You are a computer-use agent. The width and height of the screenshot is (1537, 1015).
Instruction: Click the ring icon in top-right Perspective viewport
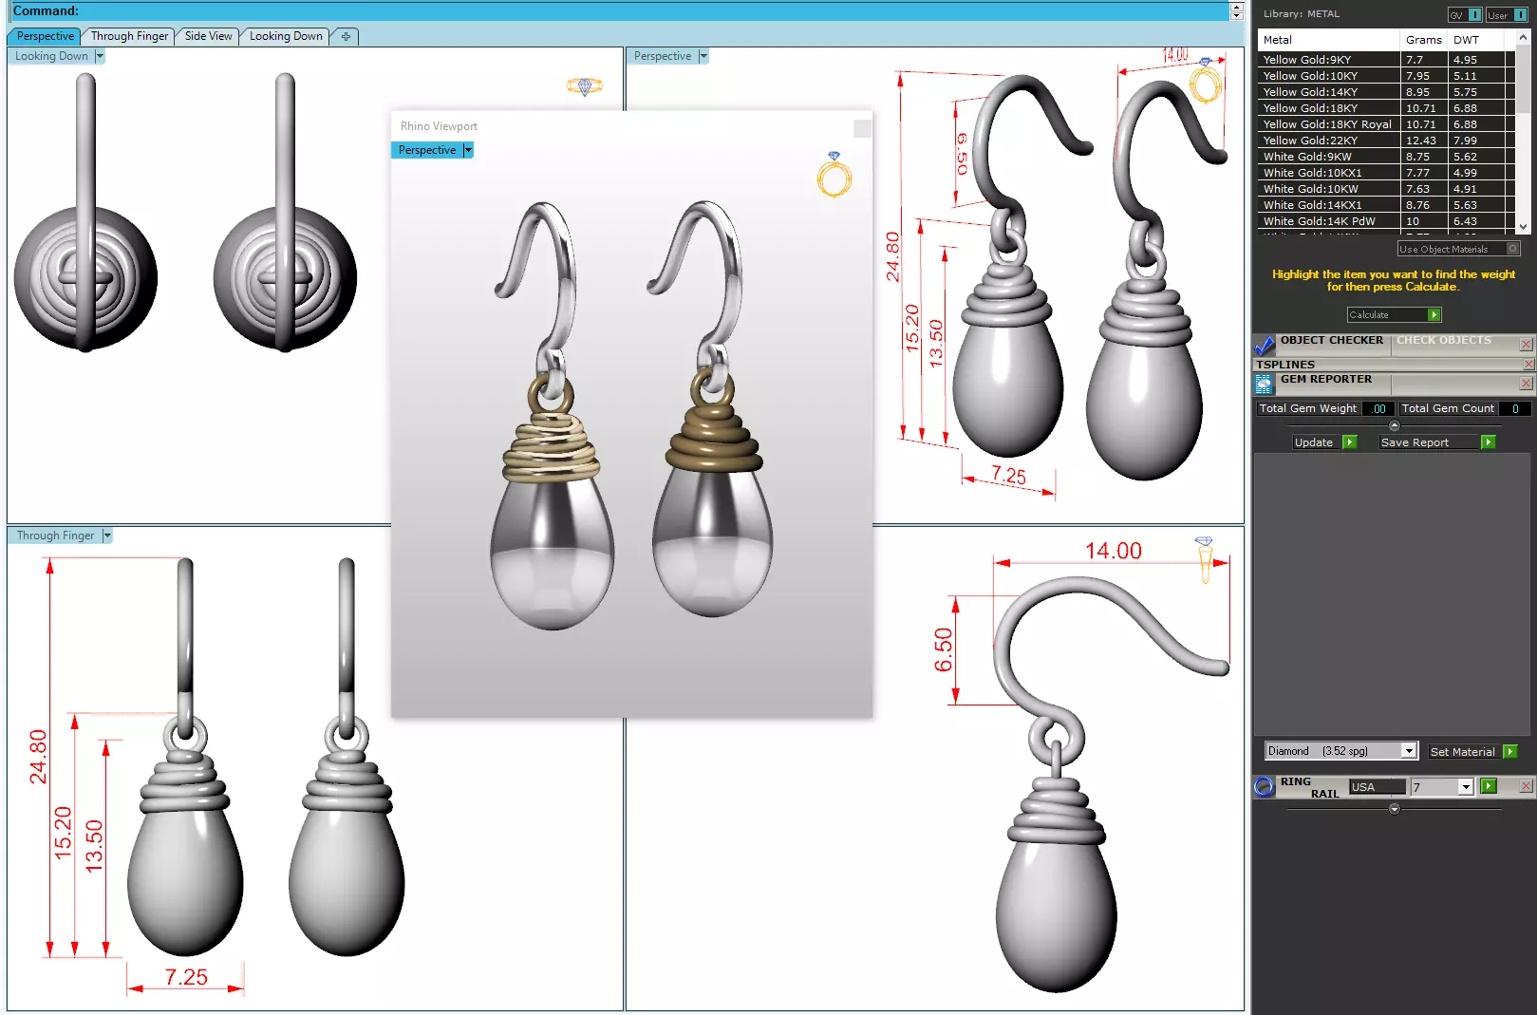[x=1206, y=81]
